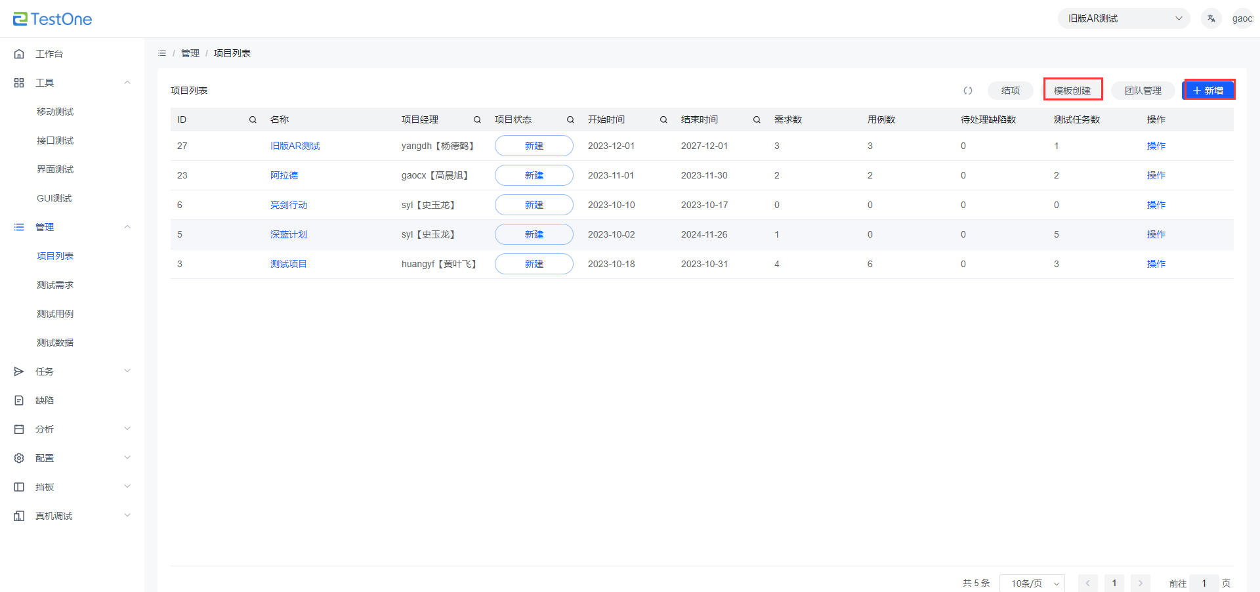Expand the 分析 sidebar menu
This screenshot has width=1260, height=592.
[x=72, y=429]
